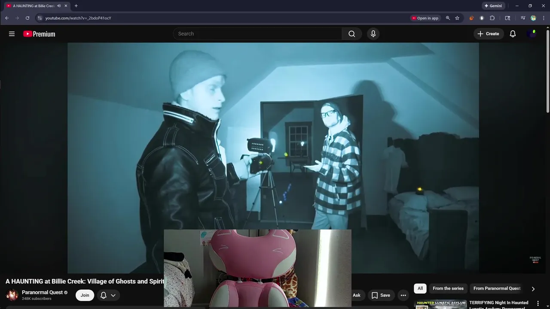Click the Ask button

coord(357,295)
